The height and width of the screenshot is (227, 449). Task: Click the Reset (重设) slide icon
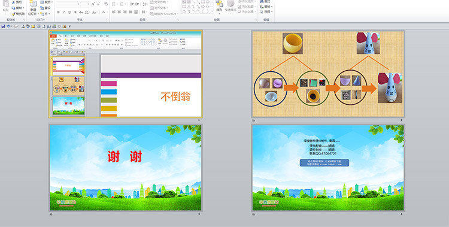42,8
